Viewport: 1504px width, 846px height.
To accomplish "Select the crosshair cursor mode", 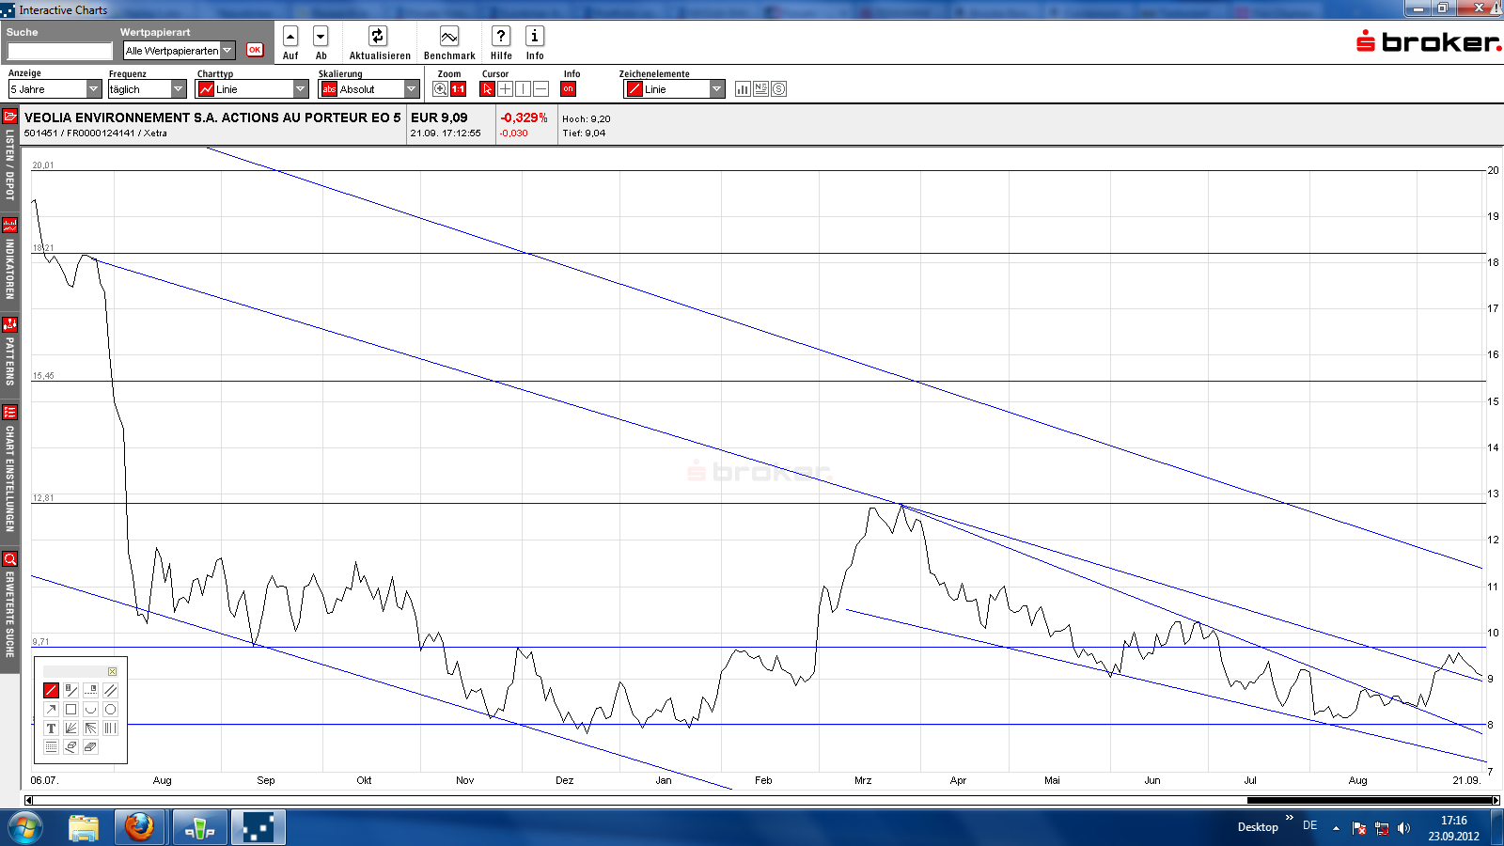I will [505, 89].
